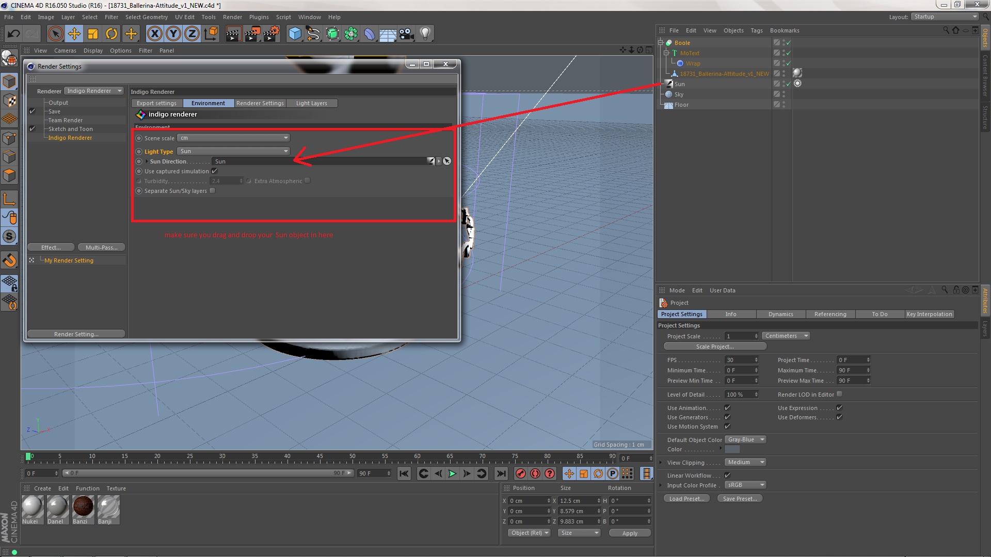Enable Separate Sun/Sky layers checkbox

point(212,191)
